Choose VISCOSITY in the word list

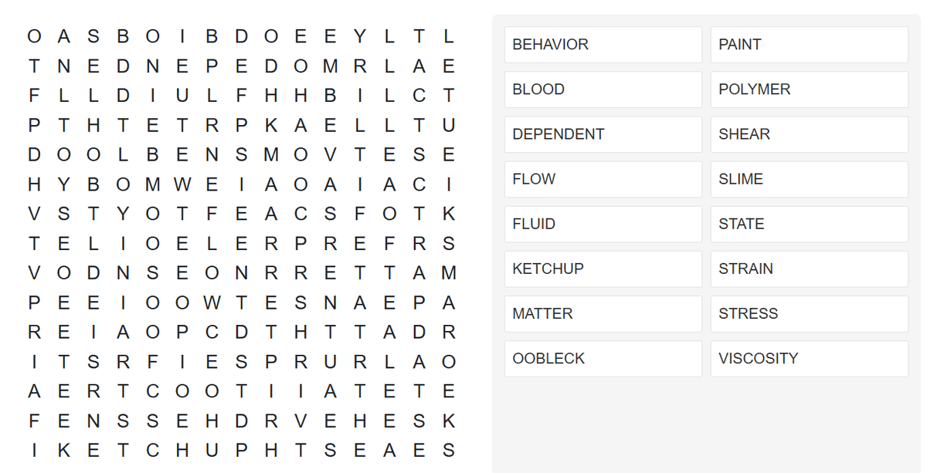[x=809, y=358]
